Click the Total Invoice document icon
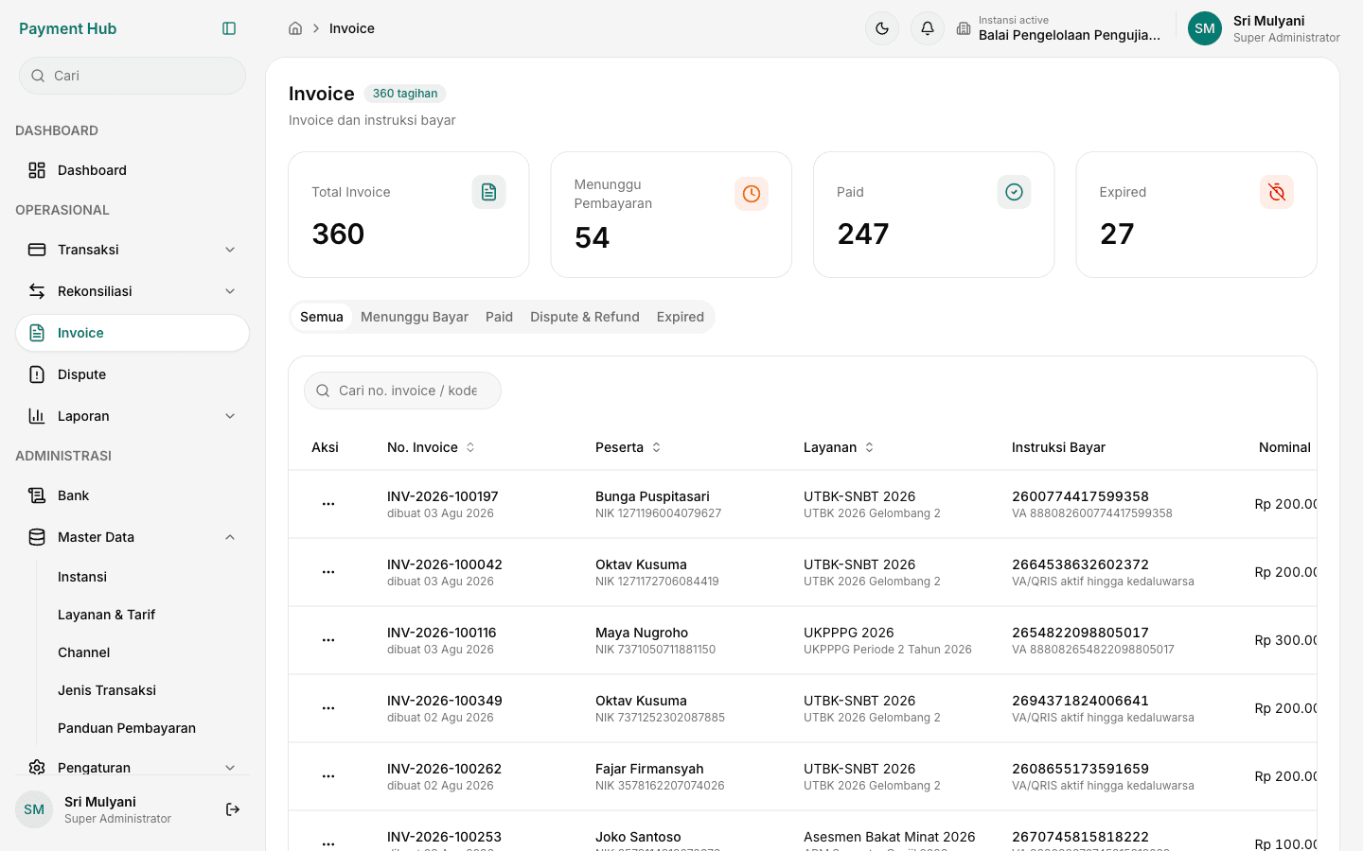 pos(489,192)
